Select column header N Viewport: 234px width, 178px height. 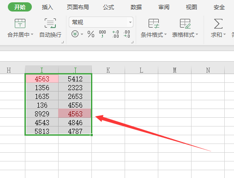[208, 70]
